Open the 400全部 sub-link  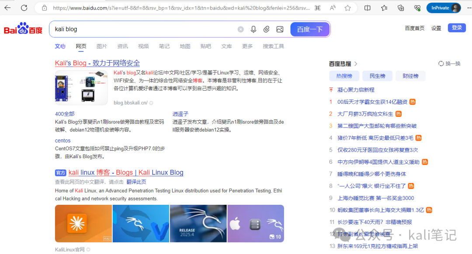[65, 114]
